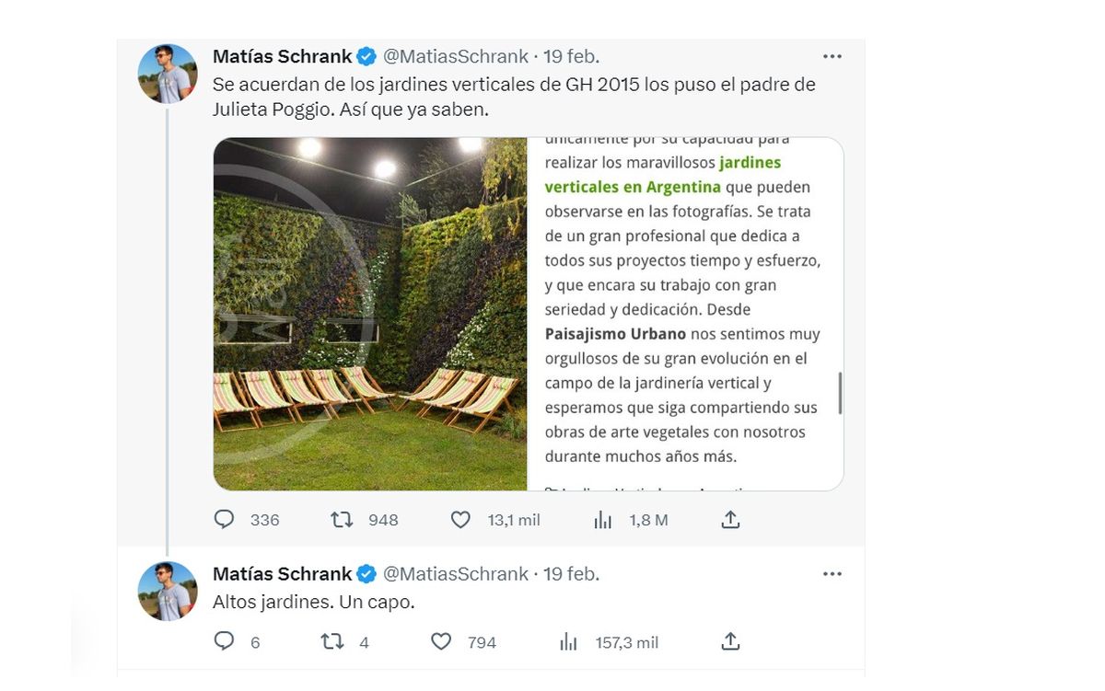This screenshot has width=1105, height=691.
Task: View analytics showing 157,3 mil views
Action: (569, 642)
